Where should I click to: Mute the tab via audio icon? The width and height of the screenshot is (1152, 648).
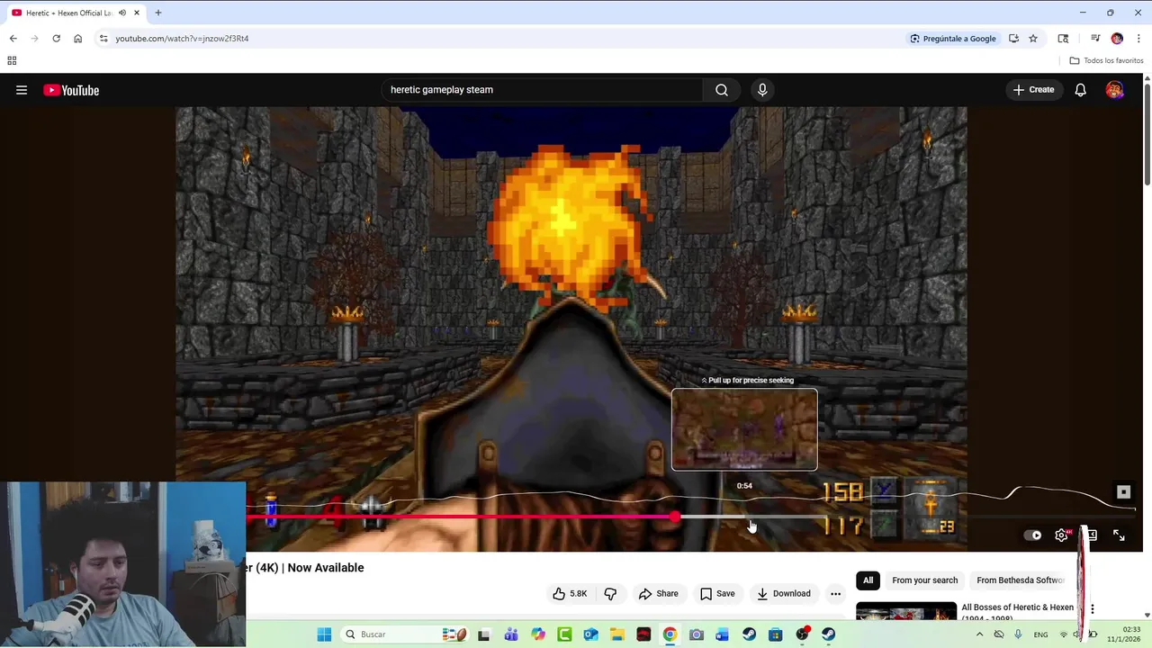pyautogui.click(x=122, y=13)
